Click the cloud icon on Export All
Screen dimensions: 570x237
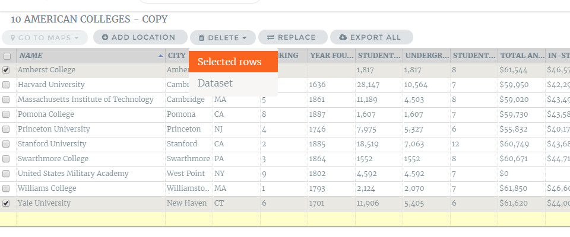[x=343, y=37]
